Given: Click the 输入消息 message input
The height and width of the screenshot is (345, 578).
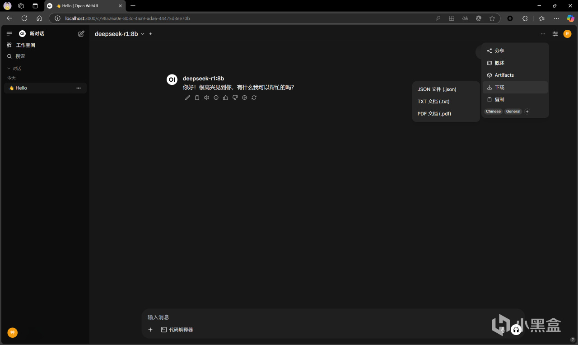Looking at the screenshot, I should [x=333, y=317].
